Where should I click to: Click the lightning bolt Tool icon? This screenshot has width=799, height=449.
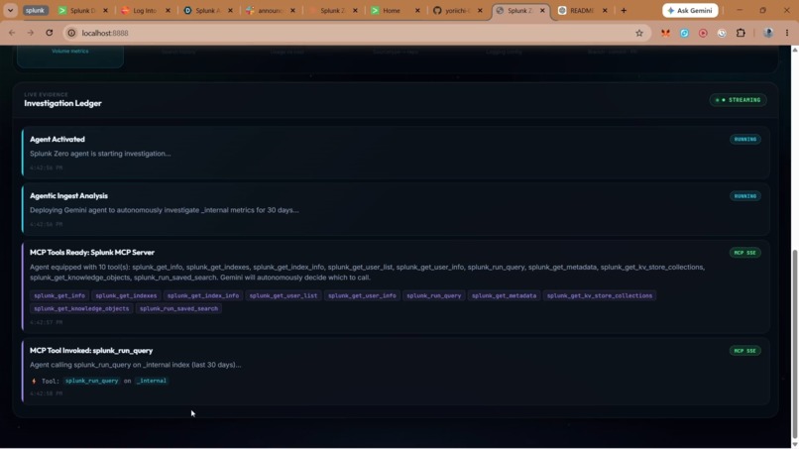(x=34, y=381)
